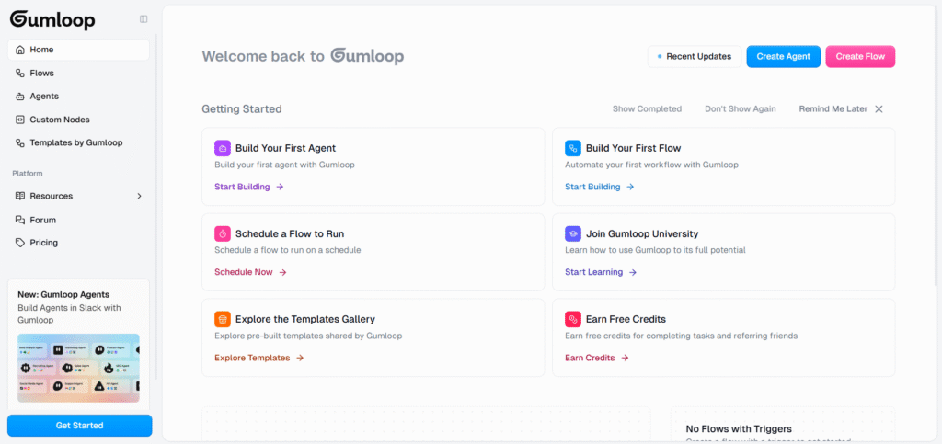Click Remind Me Later link

point(833,109)
